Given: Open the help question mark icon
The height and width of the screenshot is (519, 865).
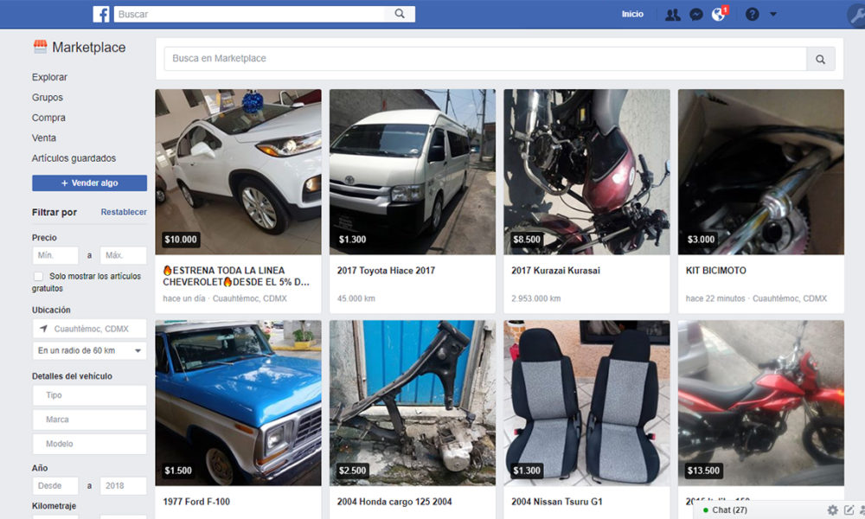Looking at the screenshot, I should (752, 15).
